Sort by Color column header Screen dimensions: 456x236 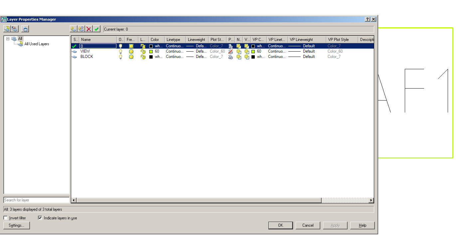coord(156,40)
